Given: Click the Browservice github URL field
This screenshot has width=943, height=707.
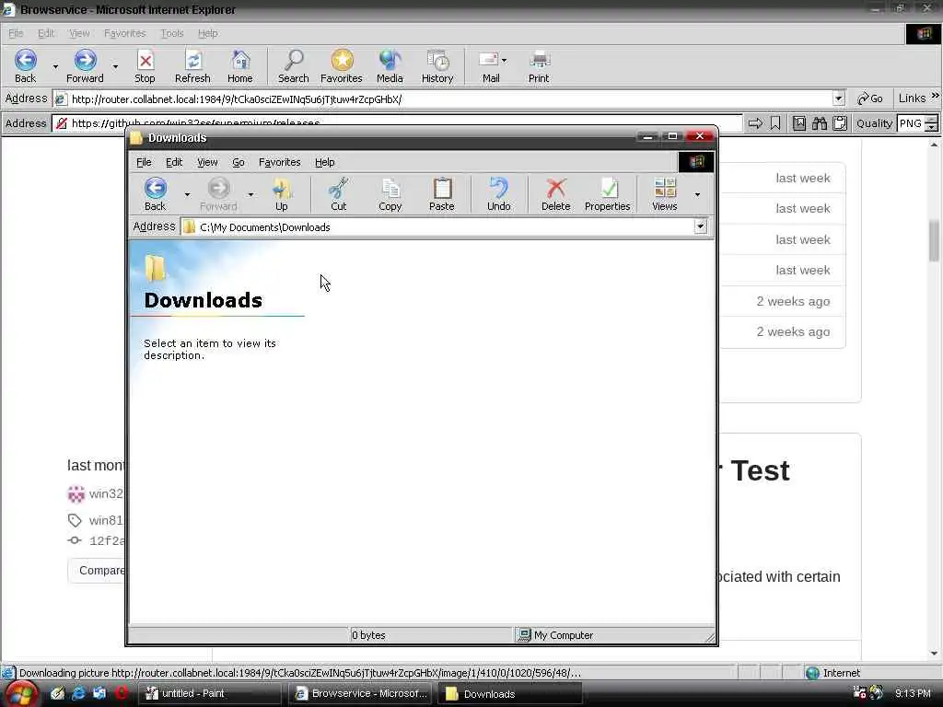Looking at the screenshot, I should (x=397, y=123).
